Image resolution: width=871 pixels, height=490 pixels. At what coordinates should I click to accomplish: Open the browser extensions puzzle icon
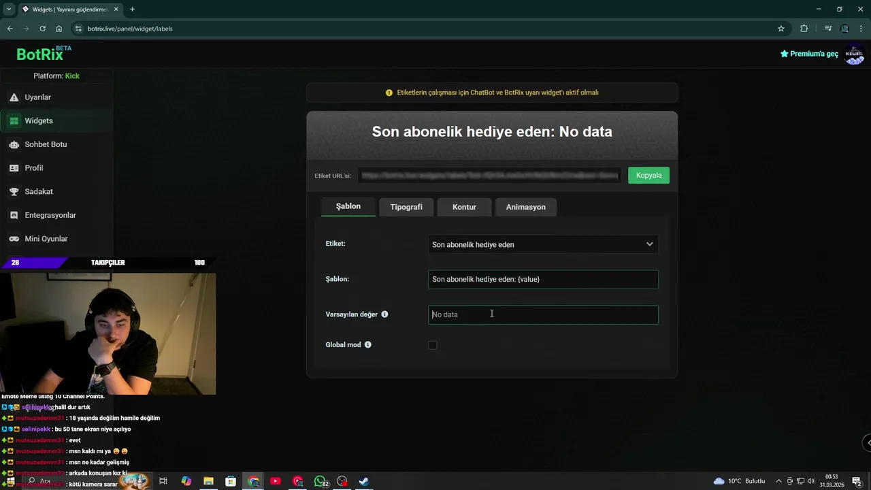804,29
